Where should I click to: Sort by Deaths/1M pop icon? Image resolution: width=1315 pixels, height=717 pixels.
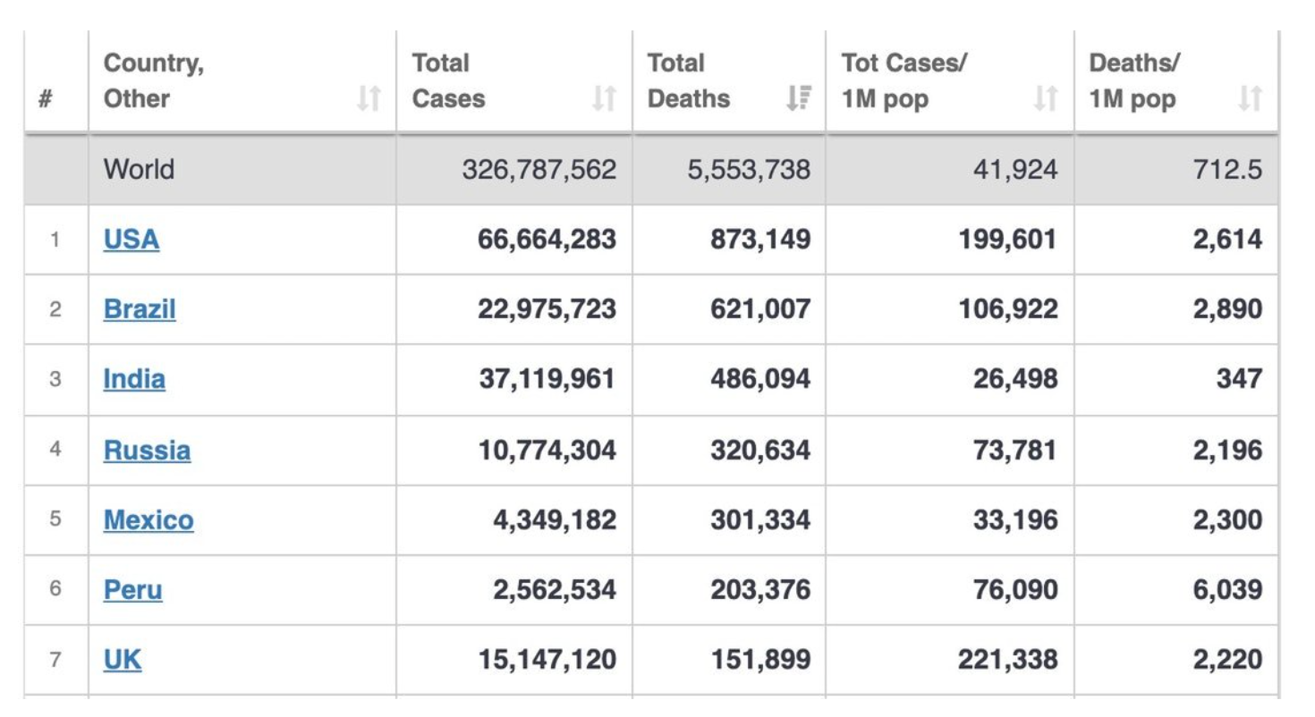pyautogui.click(x=1251, y=97)
